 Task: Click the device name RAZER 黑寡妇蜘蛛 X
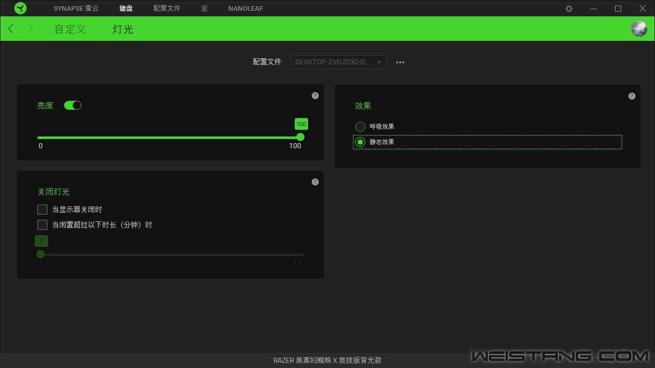click(327, 360)
